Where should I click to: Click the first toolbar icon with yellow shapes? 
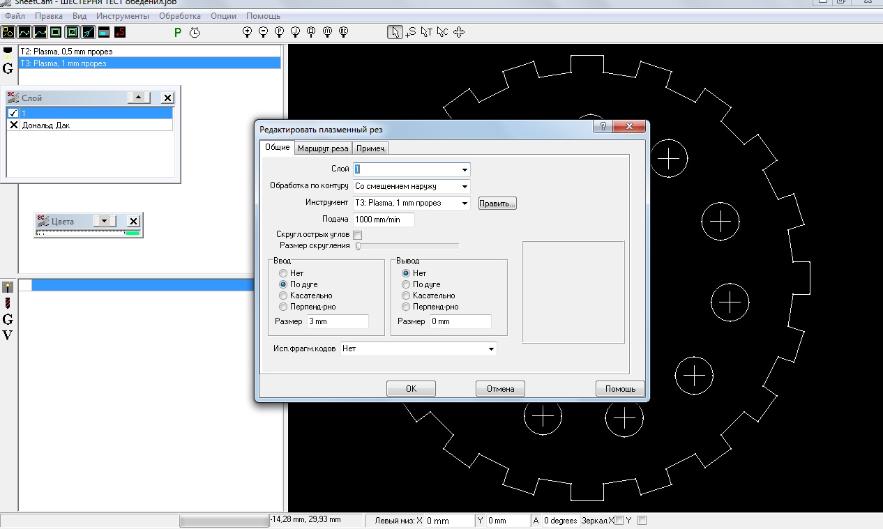pyautogui.click(x=8, y=32)
